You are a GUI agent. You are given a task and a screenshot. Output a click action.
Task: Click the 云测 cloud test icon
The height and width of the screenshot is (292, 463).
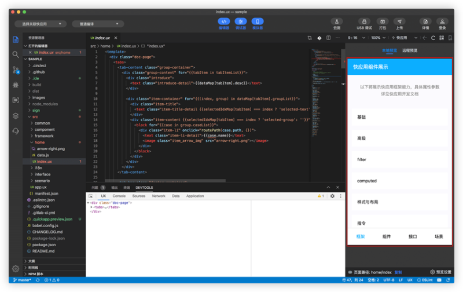[336, 21]
